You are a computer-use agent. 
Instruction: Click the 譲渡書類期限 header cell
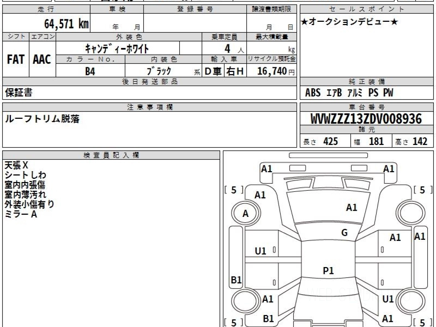[271, 9]
